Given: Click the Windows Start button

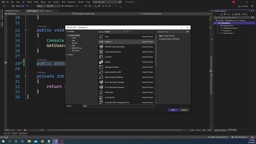Looking at the screenshot, I should click(x=3, y=141).
